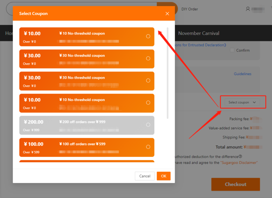
Task: Click the Select Coupon dialog title
Action: [33, 13]
